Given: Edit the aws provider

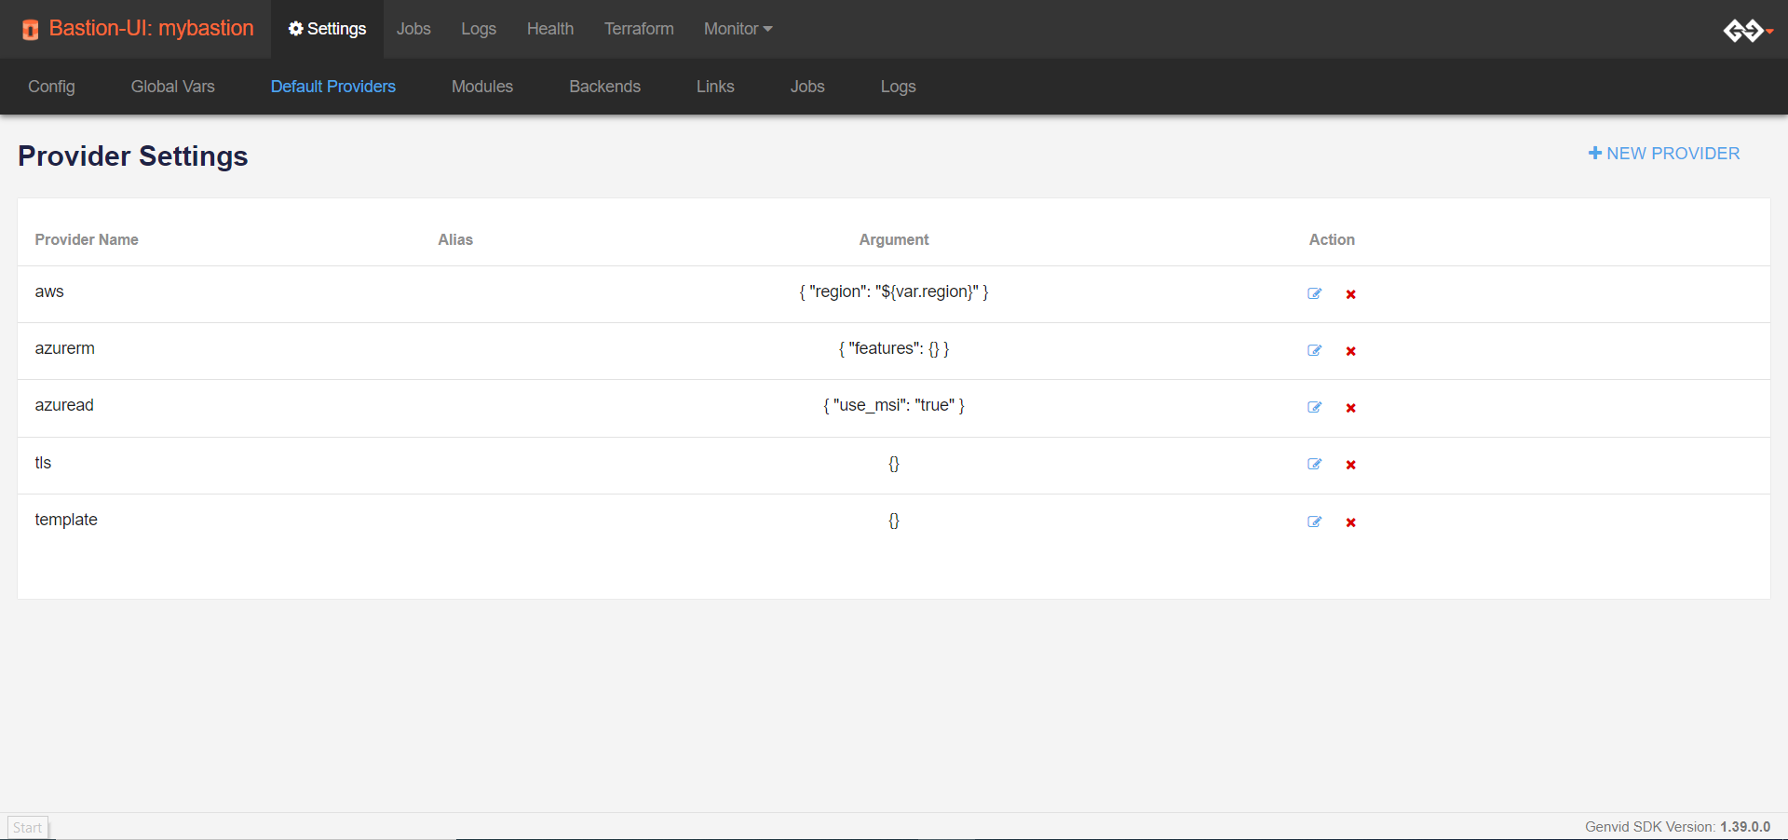Looking at the screenshot, I should click(x=1314, y=293).
